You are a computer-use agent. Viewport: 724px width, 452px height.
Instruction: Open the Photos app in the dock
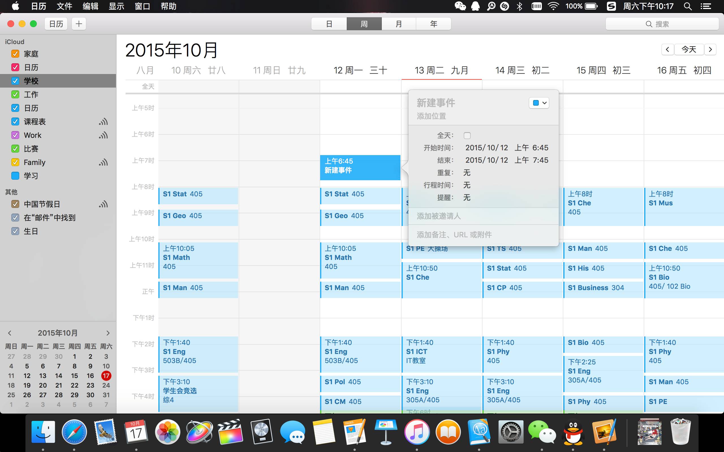(167, 432)
